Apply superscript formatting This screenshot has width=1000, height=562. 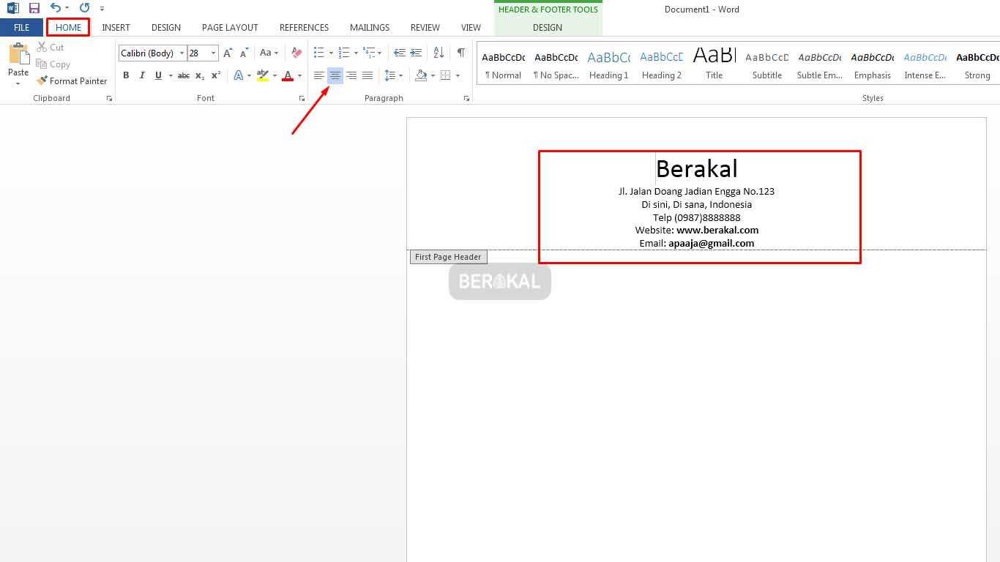pos(216,75)
